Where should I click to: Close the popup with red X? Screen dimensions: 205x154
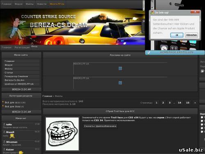point(195,12)
